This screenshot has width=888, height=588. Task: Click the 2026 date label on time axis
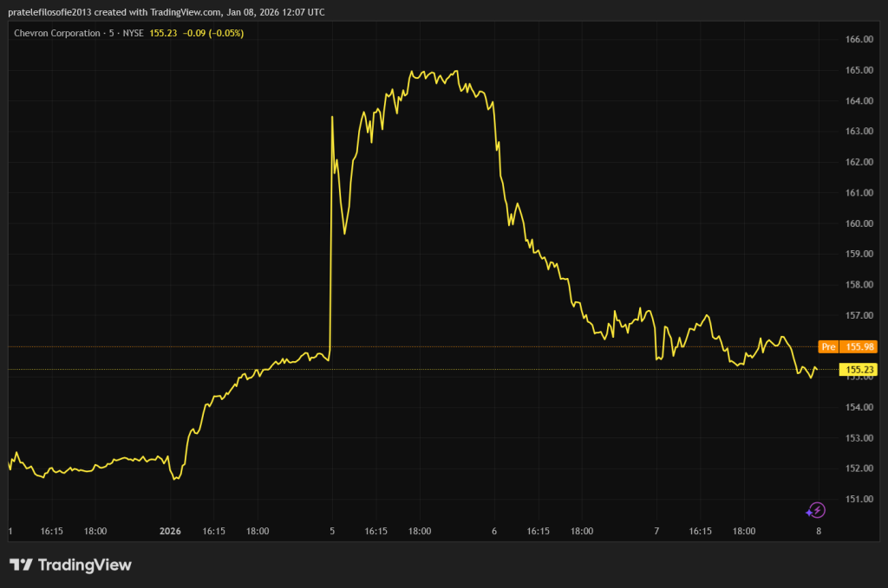click(x=172, y=531)
